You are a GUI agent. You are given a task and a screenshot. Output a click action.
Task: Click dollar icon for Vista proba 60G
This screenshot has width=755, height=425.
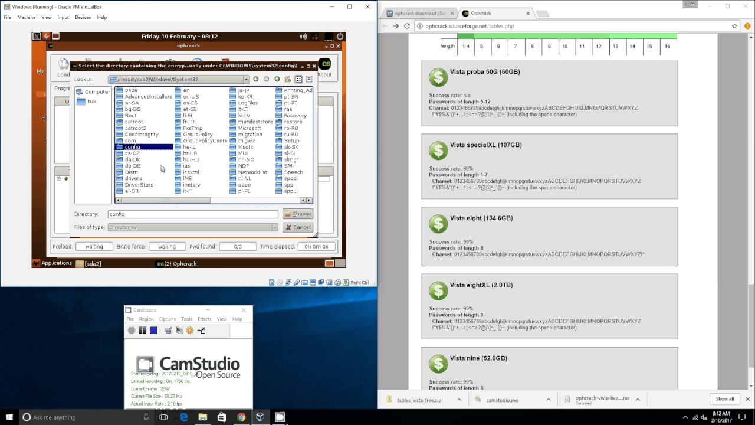tap(438, 77)
